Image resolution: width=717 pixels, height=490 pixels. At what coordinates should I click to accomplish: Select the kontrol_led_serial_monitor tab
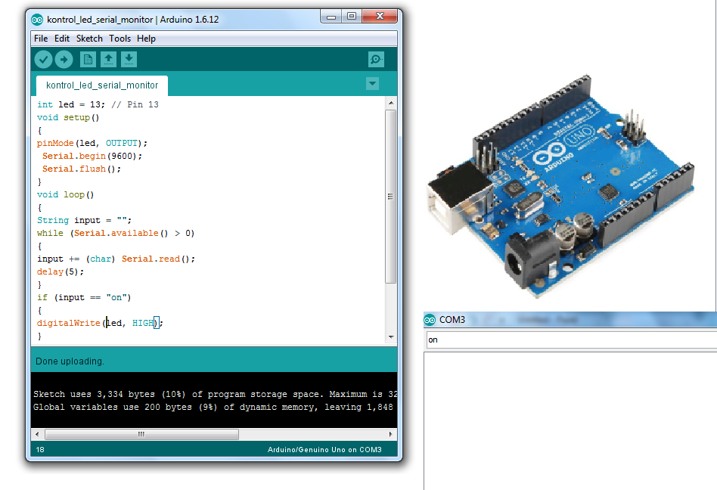click(x=102, y=85)
